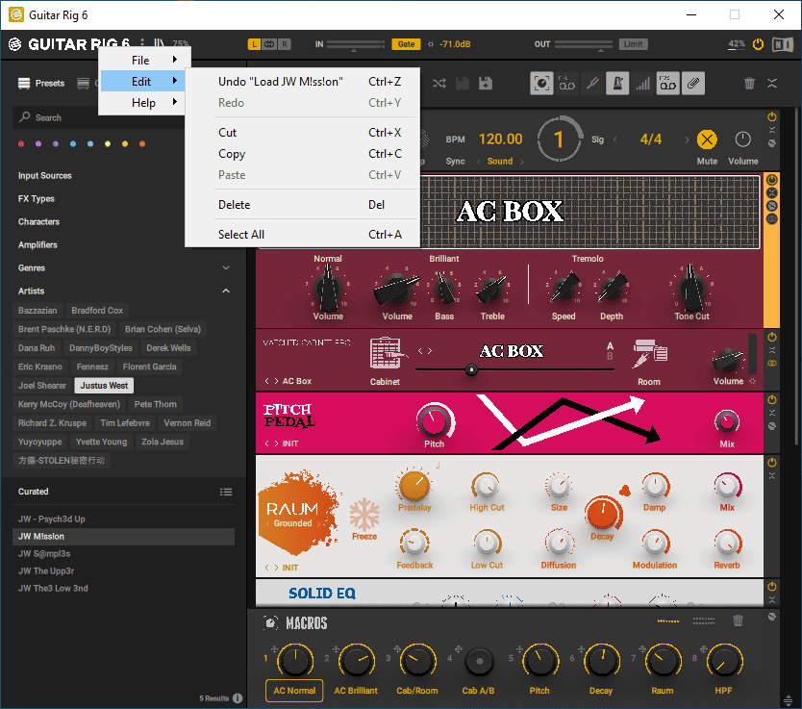Toggle the metronome Mute button
Screen dimensions: 802x709
coord(707,139)
